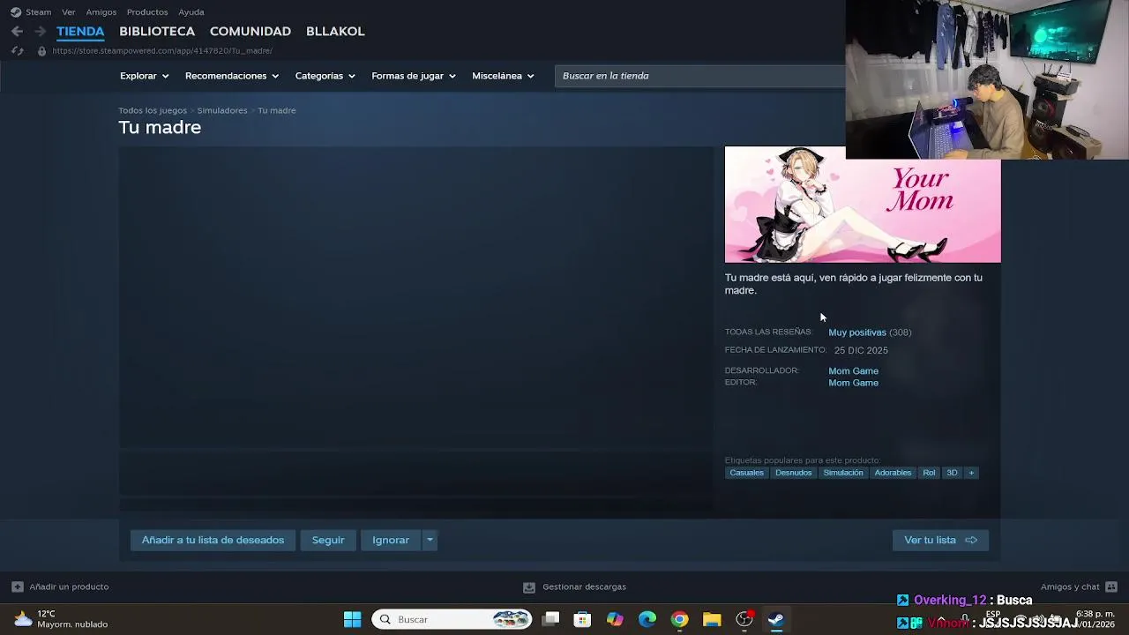This screenshot has height=635, width=1129.
Task: Click the Ver tu lista button
Action: (x=940, y=540)
